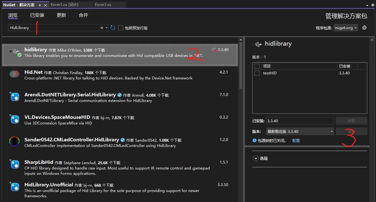
Task: Check the testHID project checkbox
Action: point(257,73)
